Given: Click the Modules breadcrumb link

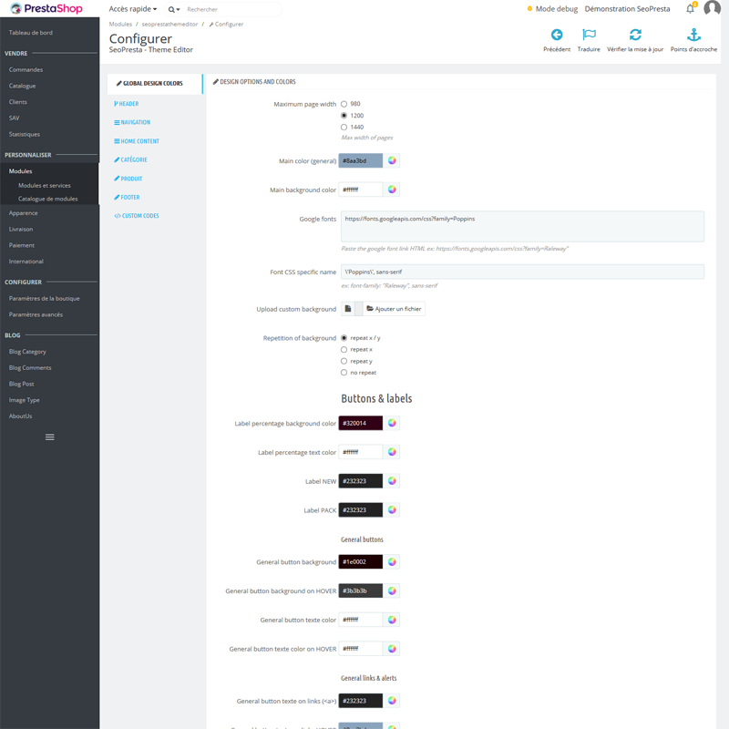Looking at the screenshot, I should point(120,25).
